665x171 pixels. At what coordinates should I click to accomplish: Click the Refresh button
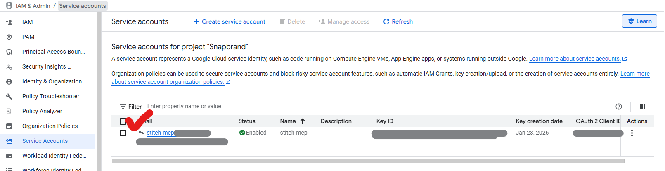[398, 21]
